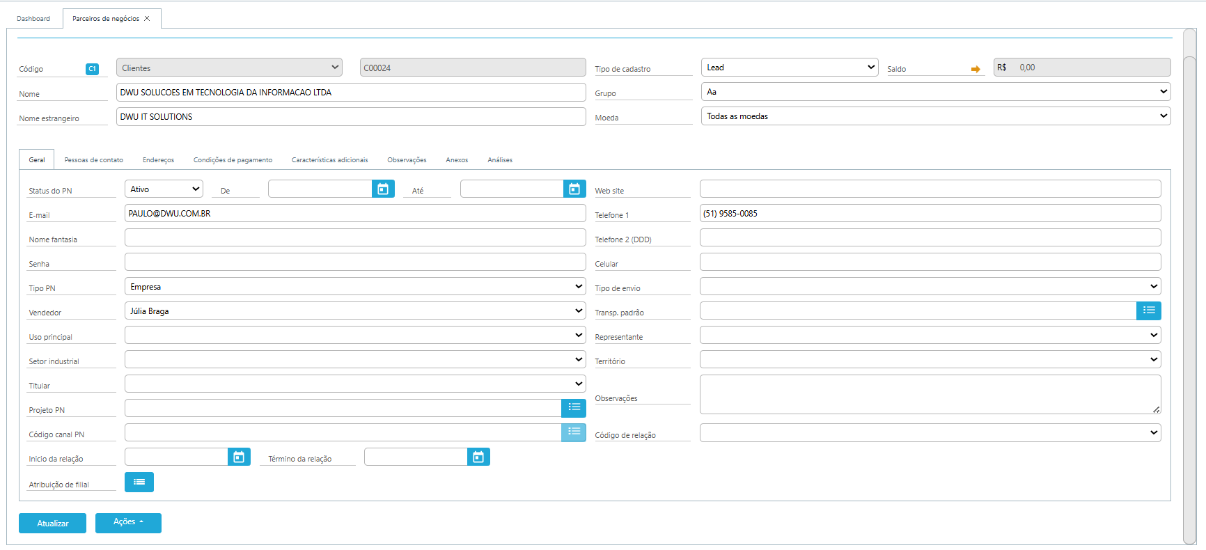This screenshot has height=550, width=1206.
Task: Click the Atualizar button
Action: coord(52,523)
